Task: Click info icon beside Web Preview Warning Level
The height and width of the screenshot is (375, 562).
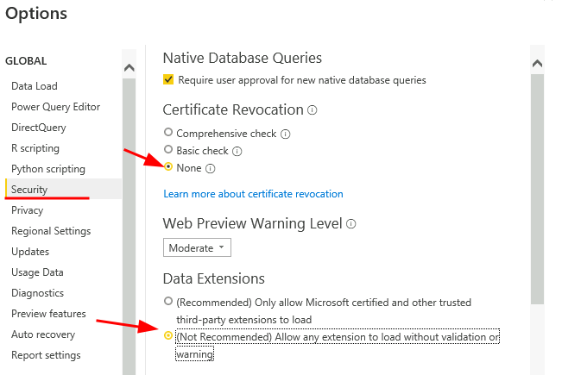Action: [x=350, y=223]
